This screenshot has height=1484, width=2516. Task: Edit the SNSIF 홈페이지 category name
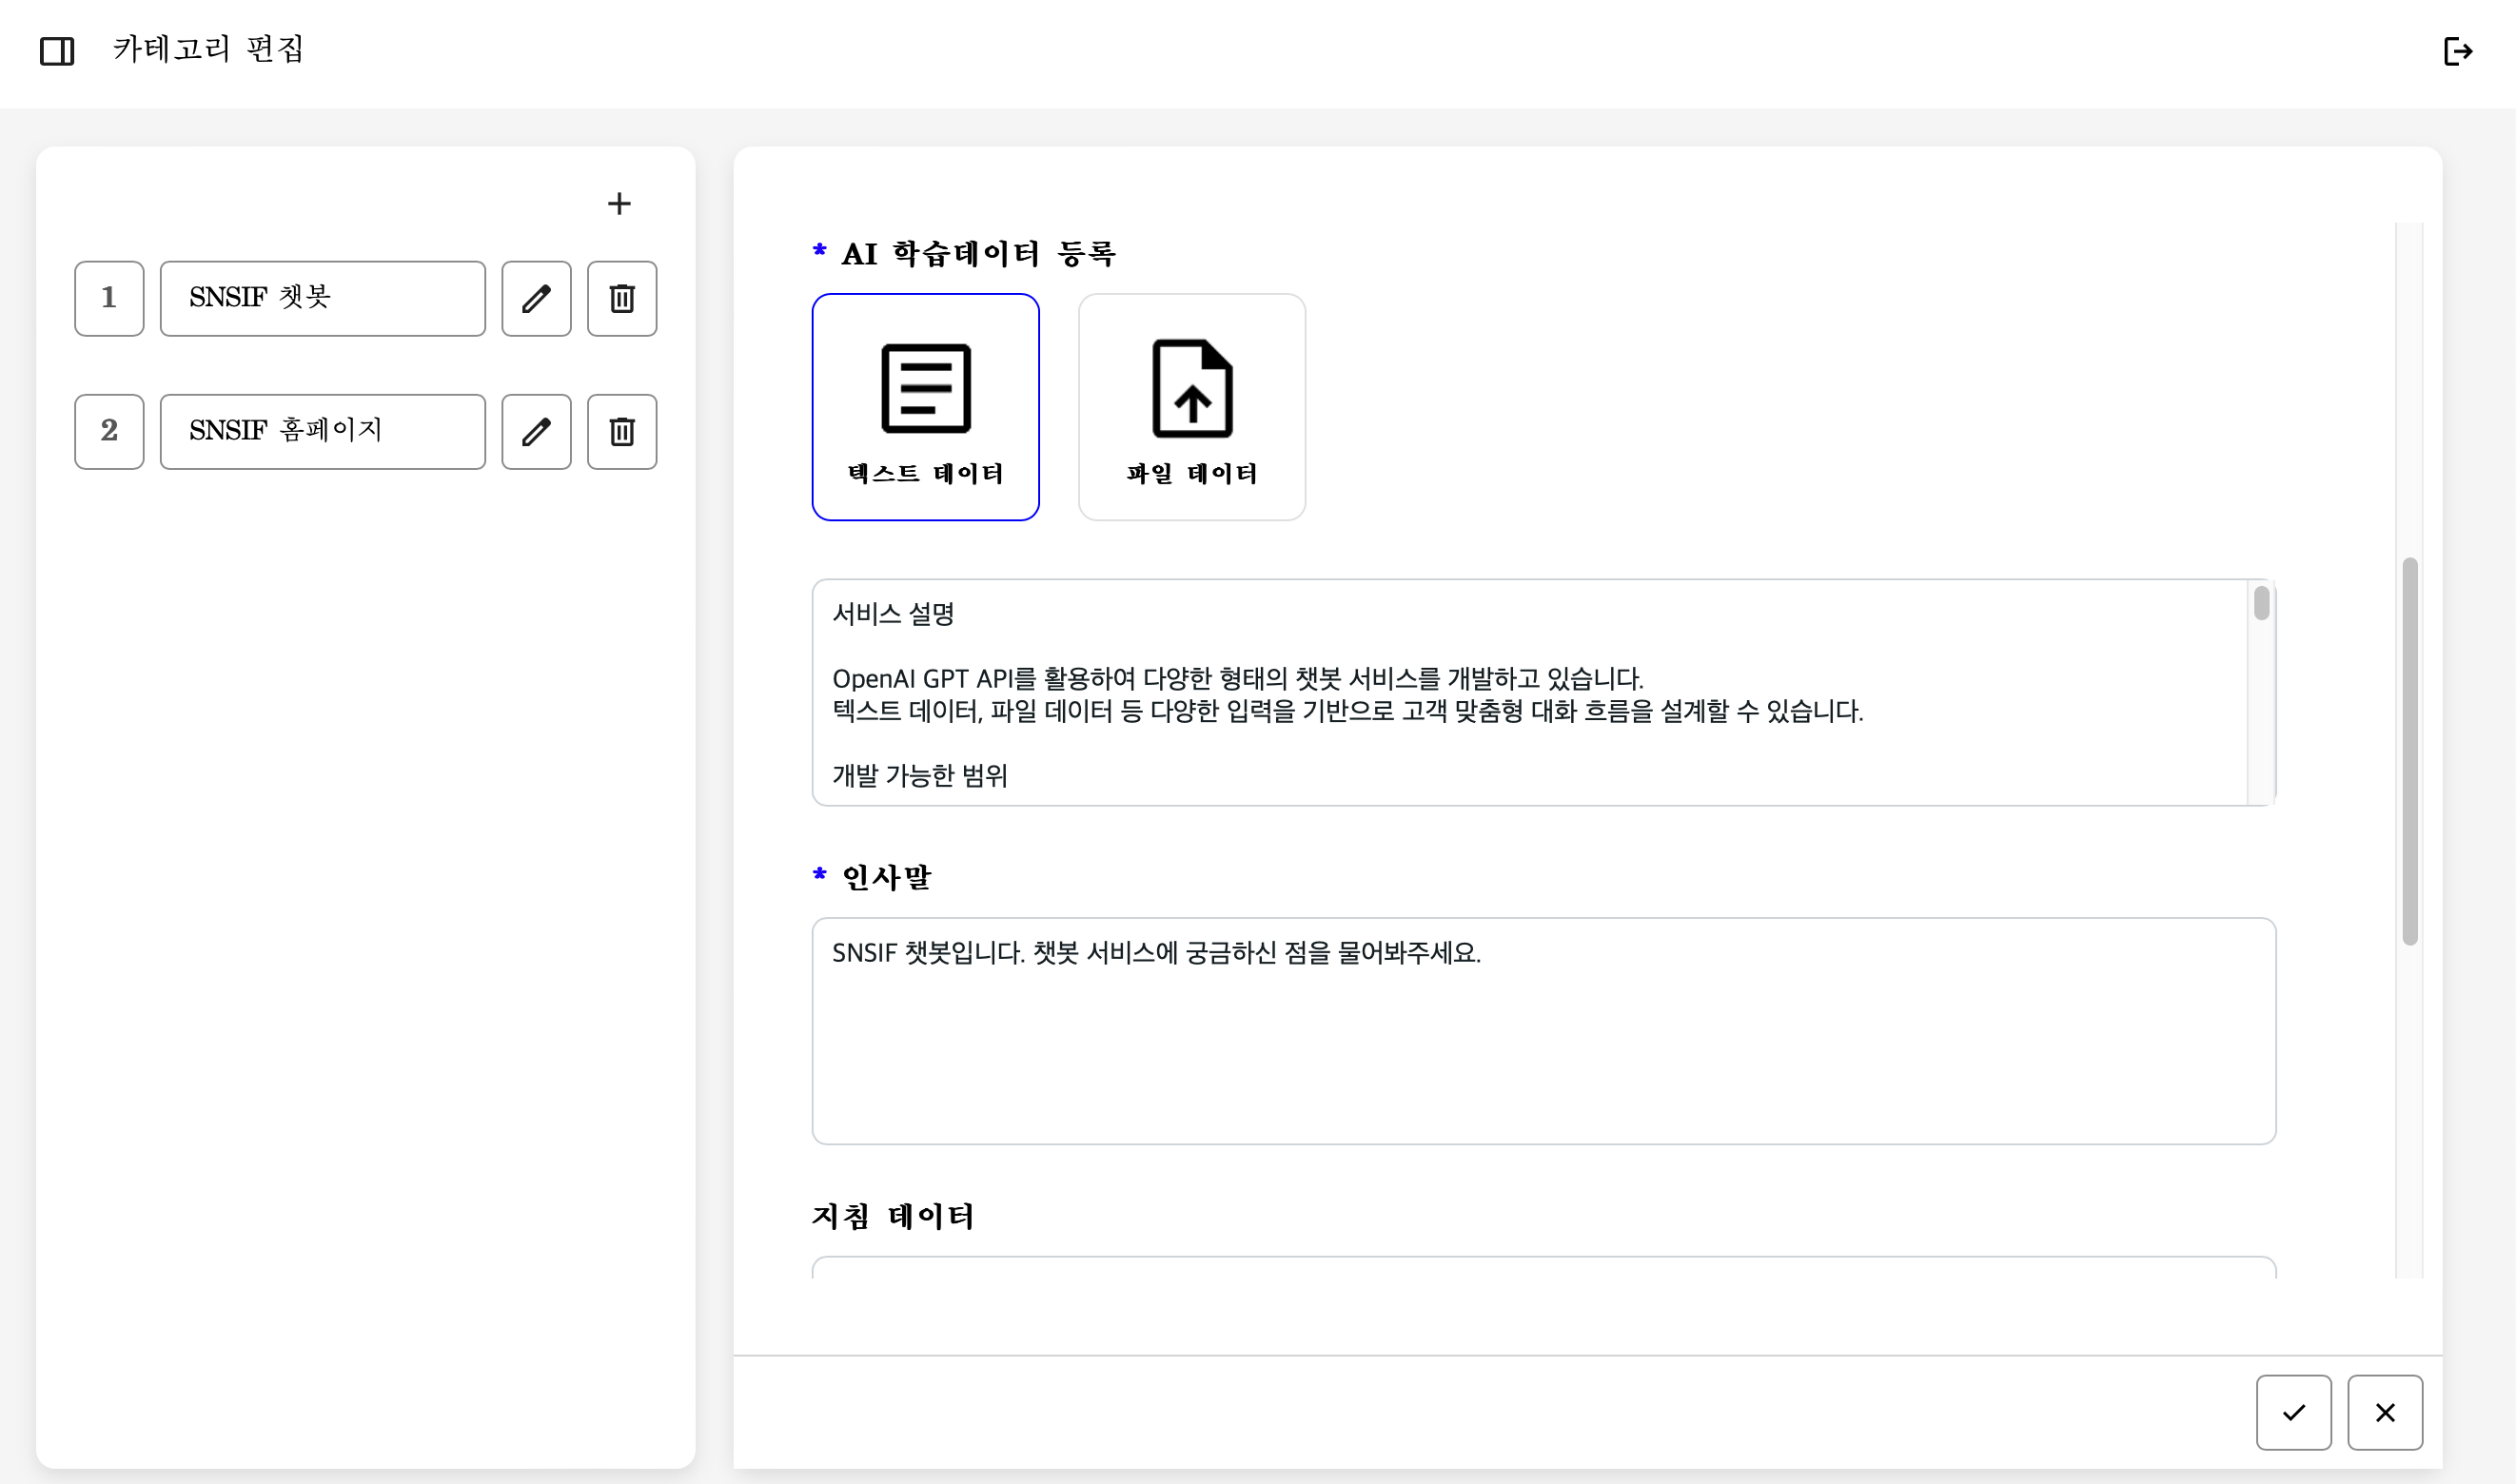(536, 432)
